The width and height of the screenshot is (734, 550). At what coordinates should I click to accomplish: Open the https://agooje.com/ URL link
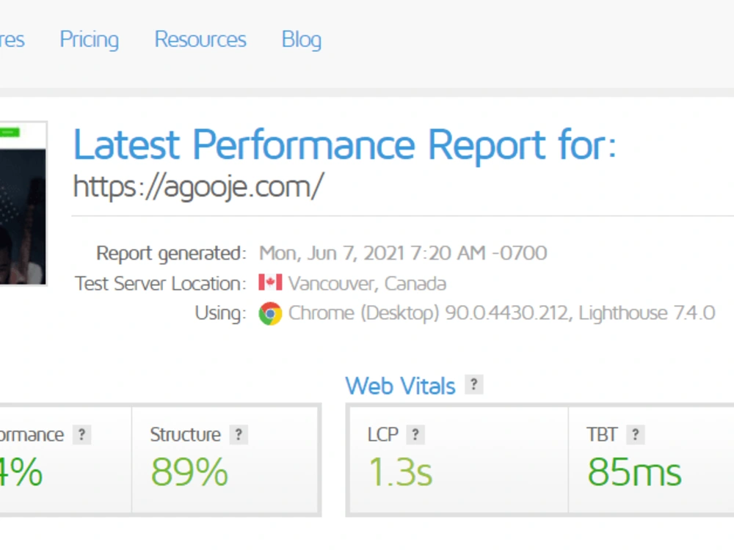pos(198,187)
